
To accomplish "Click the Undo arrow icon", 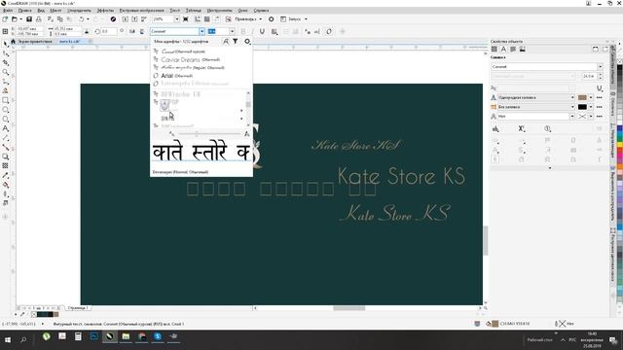I will (x=82, y=19).
